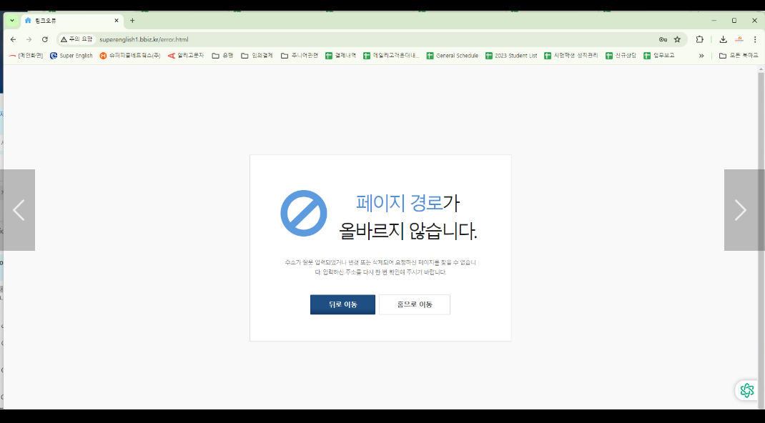Screen dimensions: 765x423
Task: Click the browser back arrow icon
Action: click(x=13, y=39)
